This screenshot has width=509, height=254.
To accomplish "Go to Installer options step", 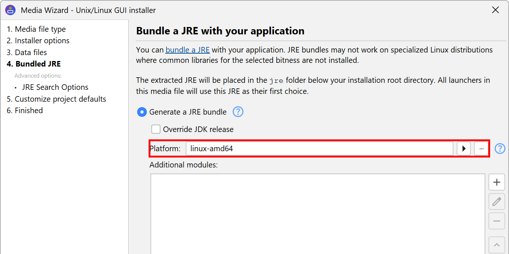I will (38, 41).
